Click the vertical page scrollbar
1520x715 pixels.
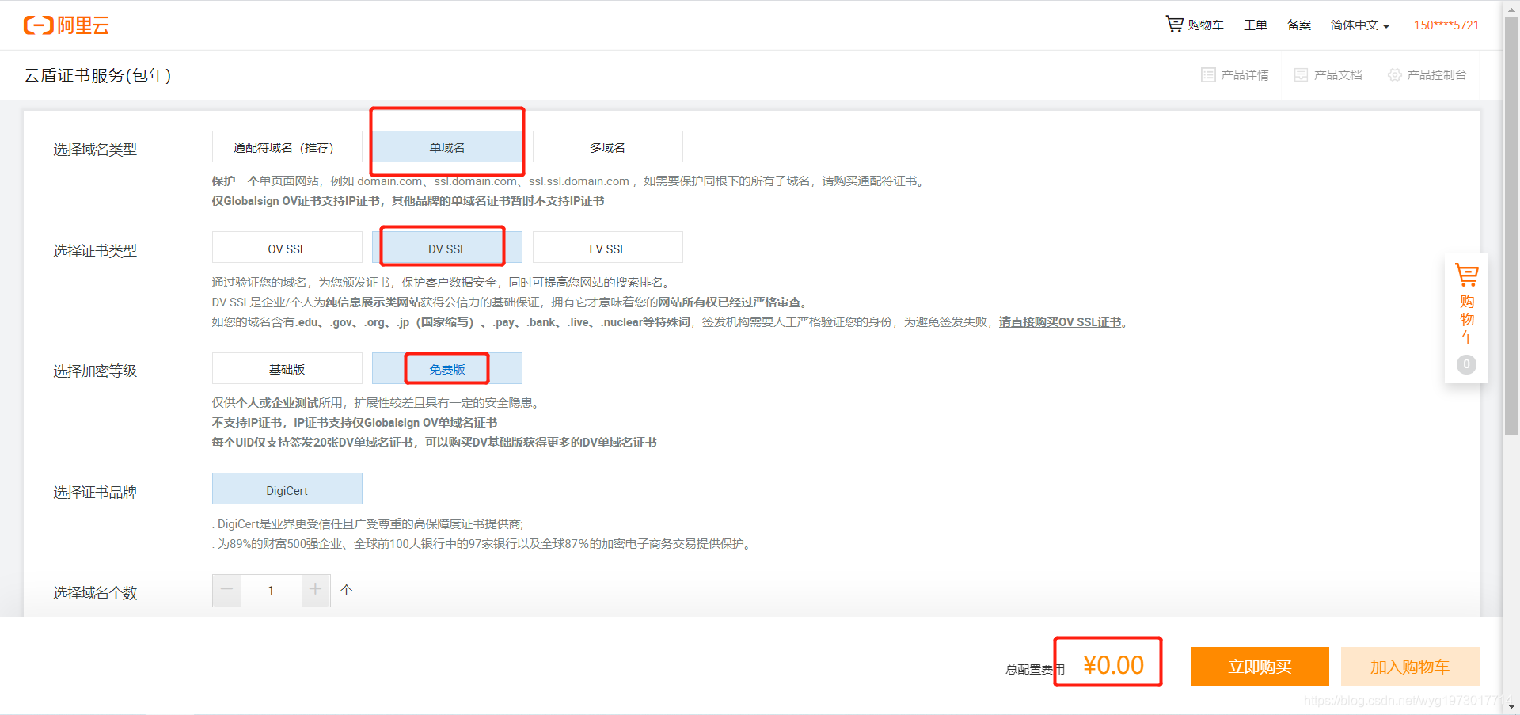pos(1511,226)
